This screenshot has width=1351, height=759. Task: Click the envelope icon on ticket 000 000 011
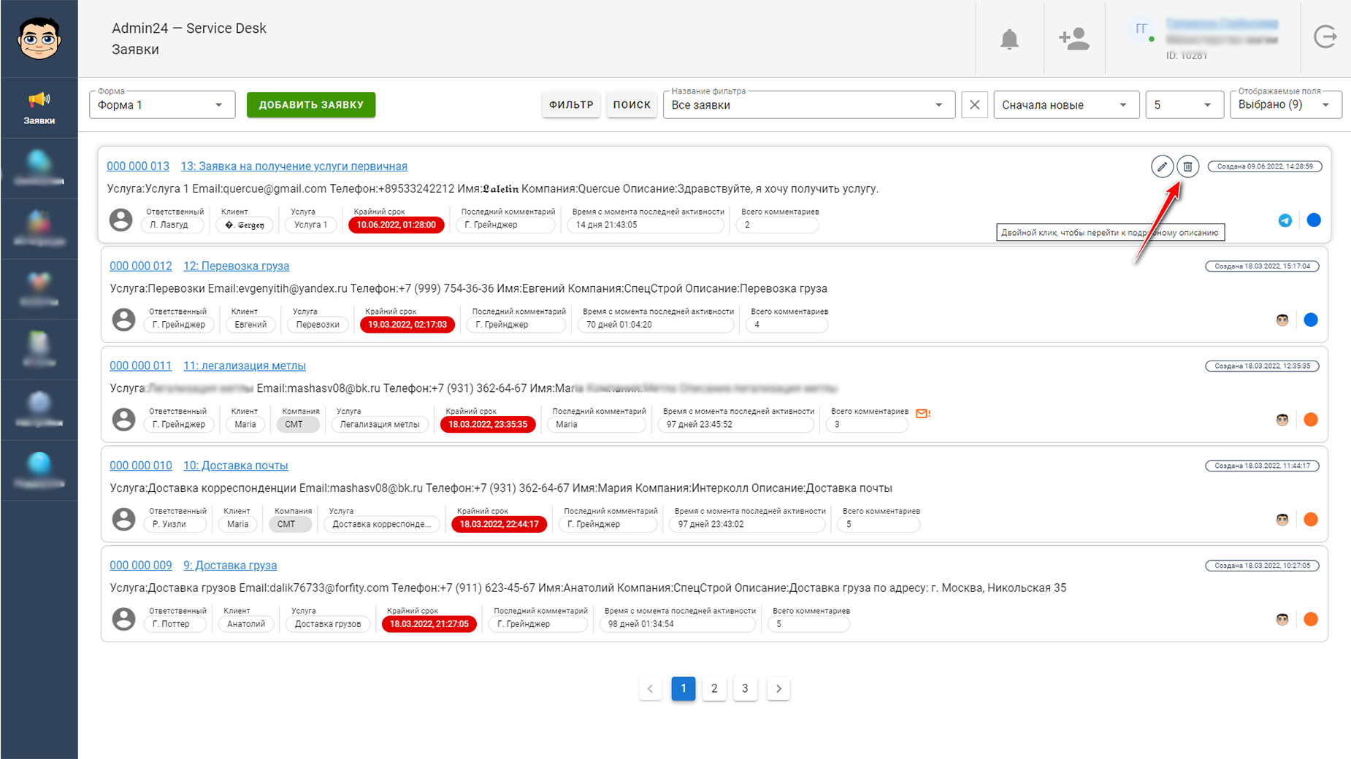(922, 414)
